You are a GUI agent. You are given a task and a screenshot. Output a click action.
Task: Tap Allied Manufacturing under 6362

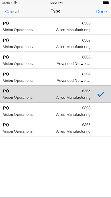tap(73, 47)
